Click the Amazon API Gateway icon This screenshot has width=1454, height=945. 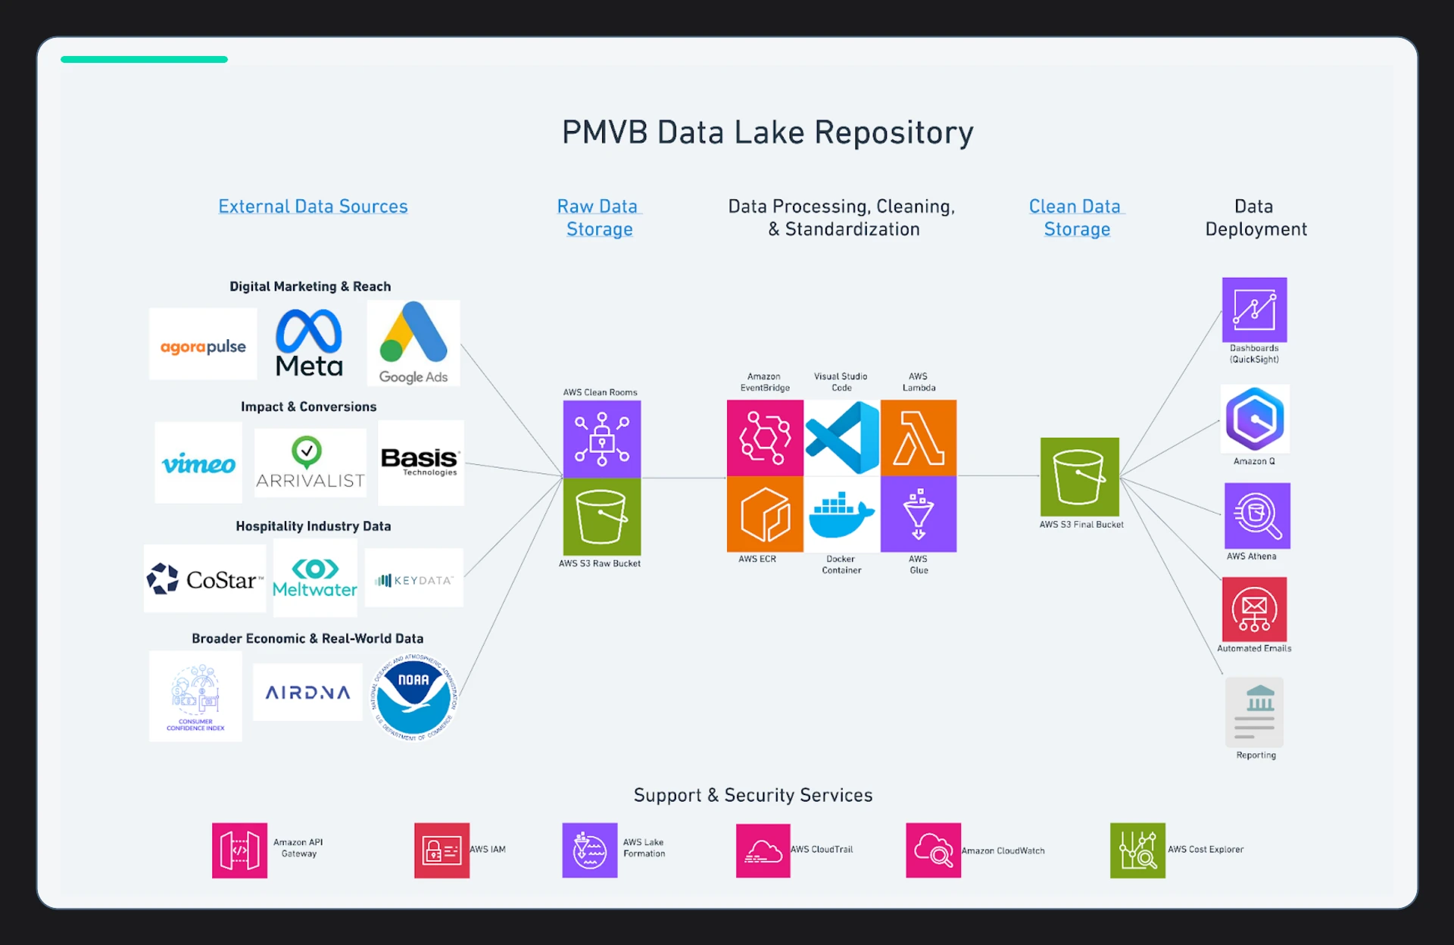click(x=239, y=850)
